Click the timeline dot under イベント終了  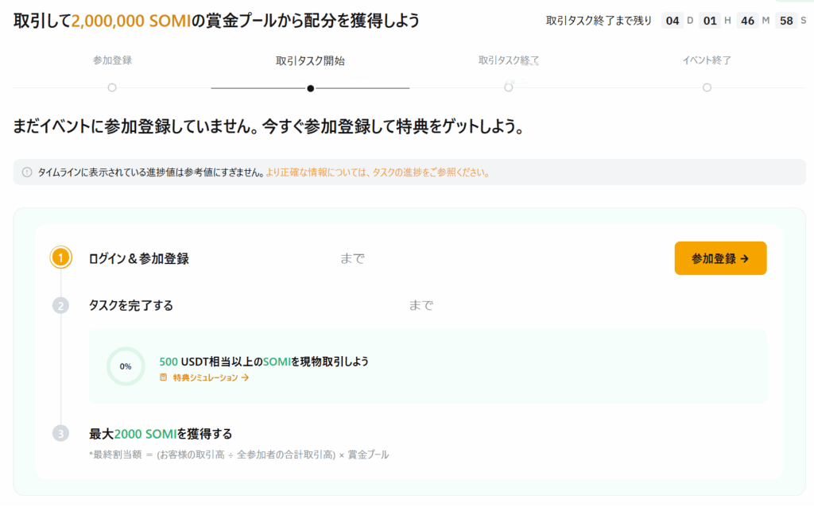click(707, 87)
